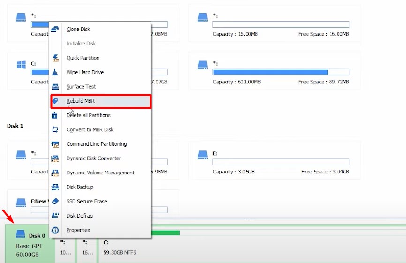The image size is (406, 263).
Task: Click the drive icon of the 16.00MB partition
Action: 203,17
